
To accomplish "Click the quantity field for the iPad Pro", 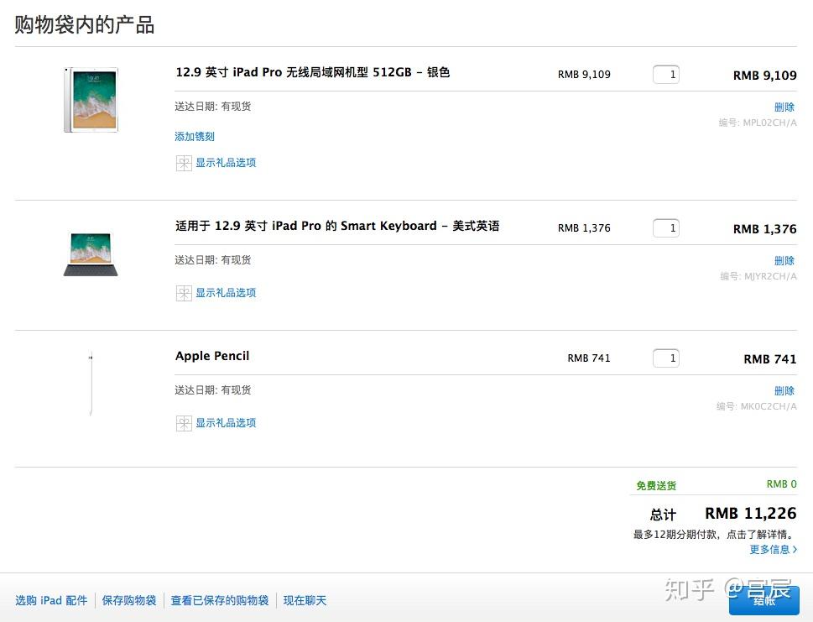I will 665,74.
